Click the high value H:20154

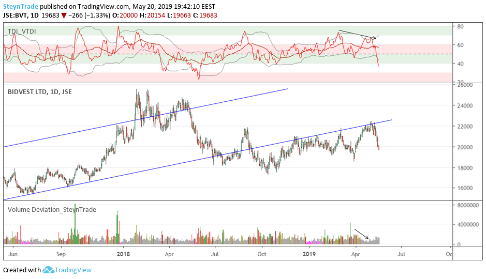point(152,16)
